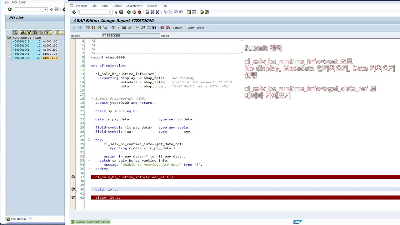The height and width of the screenshot is (225, 400).
Task: Click Find Next binoculars icon in ABAP Editor
Action: click(157, 12)
